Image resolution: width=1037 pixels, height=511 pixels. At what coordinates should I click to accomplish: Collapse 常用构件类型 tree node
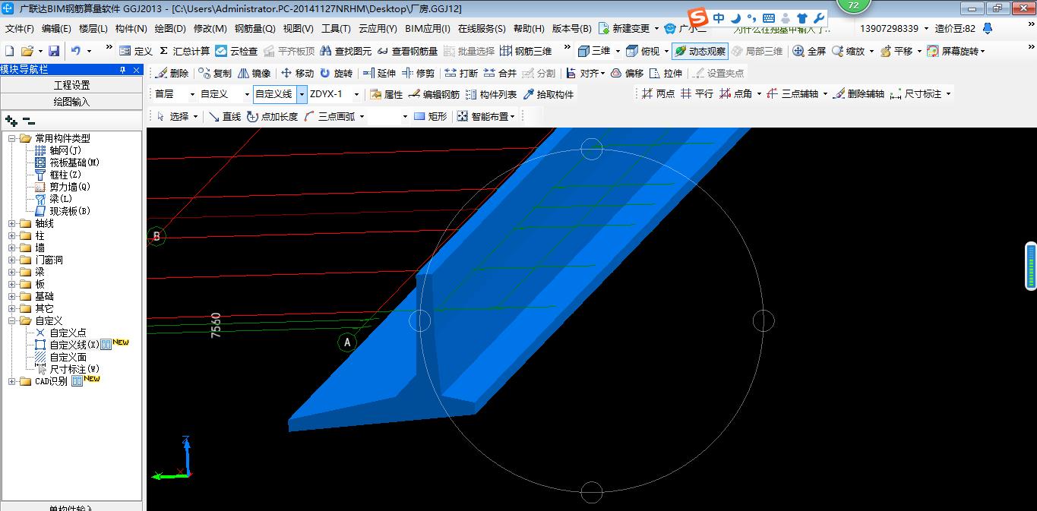click(x=12, y=138)
